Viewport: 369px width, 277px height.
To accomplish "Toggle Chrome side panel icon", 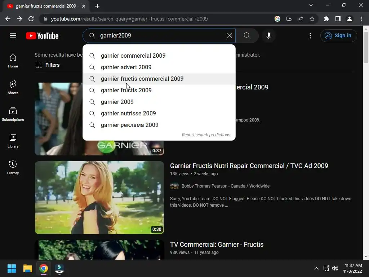I will click(x=338, y=19).
